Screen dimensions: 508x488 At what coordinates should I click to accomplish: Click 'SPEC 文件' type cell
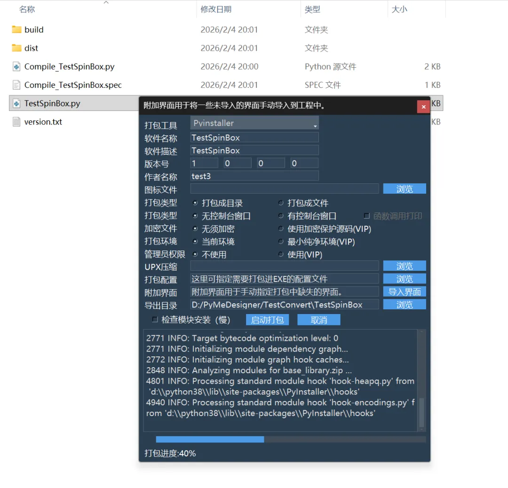[x=323, y=85]
